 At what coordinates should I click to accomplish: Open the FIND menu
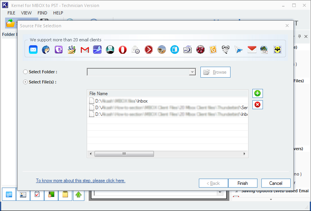[42, 13]
